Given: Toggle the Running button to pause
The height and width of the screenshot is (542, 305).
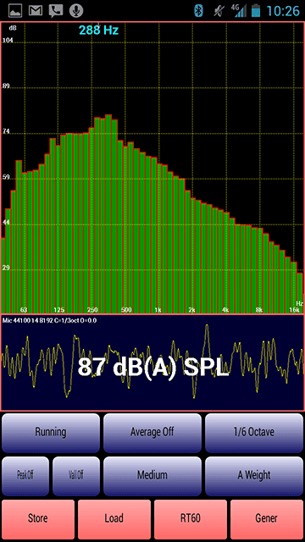Looking at the screenshot, I should (x=51, y=433).
